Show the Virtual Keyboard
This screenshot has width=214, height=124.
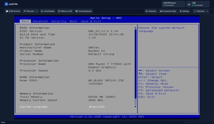pos(84,11)
